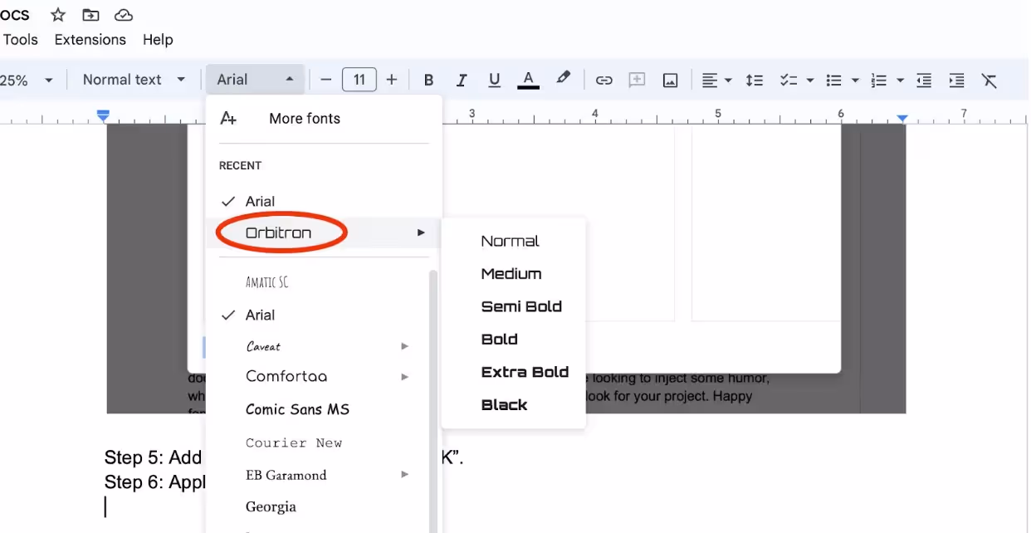
Task: Insert an image
Action: tap(670, 80)
